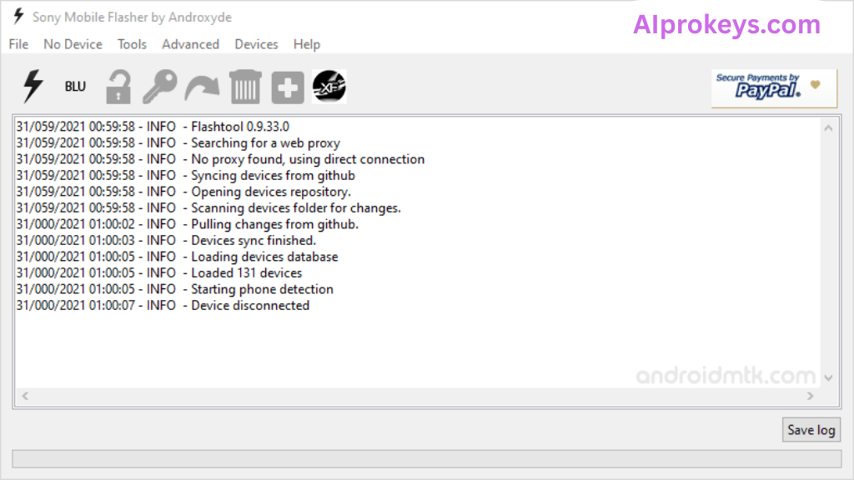Select the 'Pulling changes from github.' log line

pyautogui.click(x=188, y=224)
